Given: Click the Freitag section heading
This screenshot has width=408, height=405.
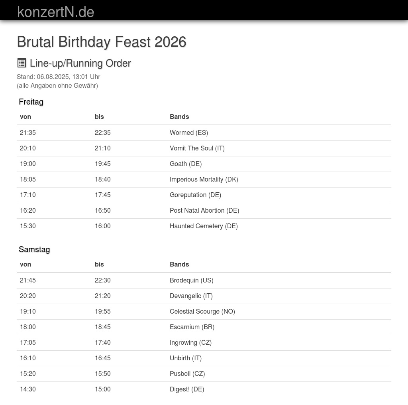Looking at the screenshot, I should pos(31,102).
